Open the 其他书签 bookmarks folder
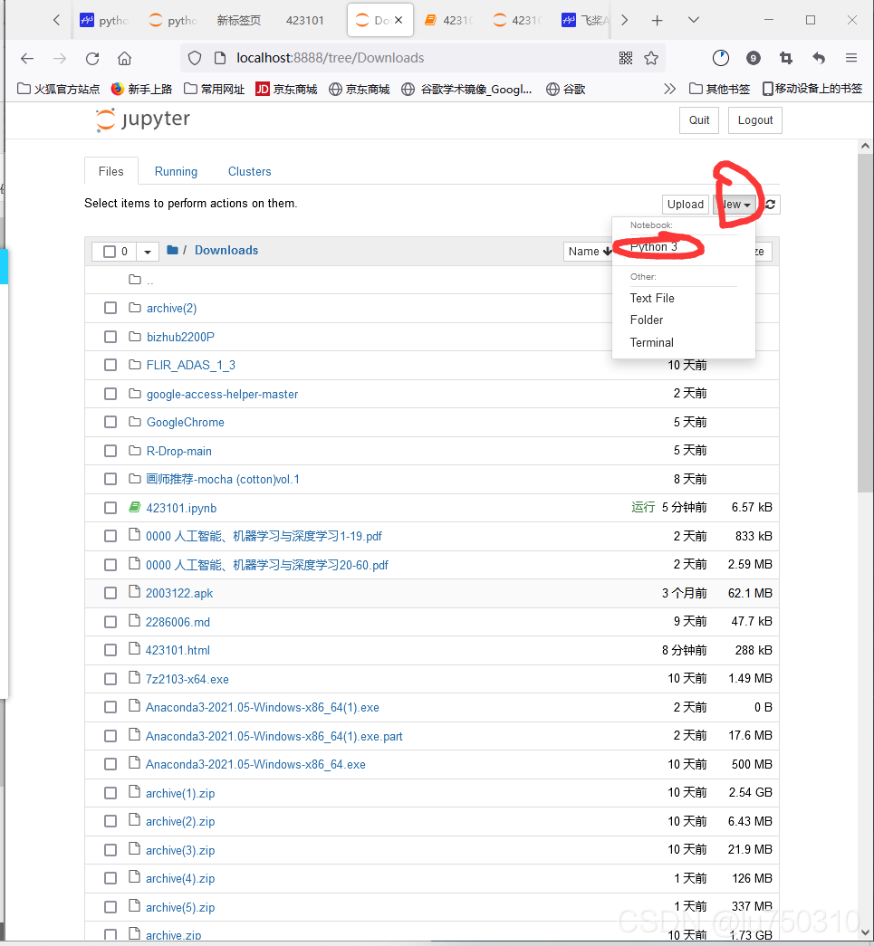The image size is (874, 946). (x=719, y=90)
